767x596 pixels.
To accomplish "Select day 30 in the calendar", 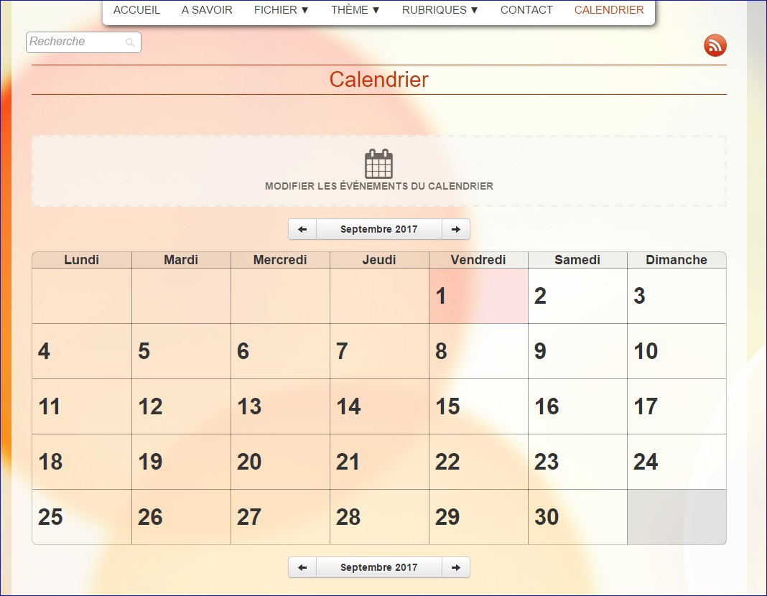I will (x=577, y=517).
